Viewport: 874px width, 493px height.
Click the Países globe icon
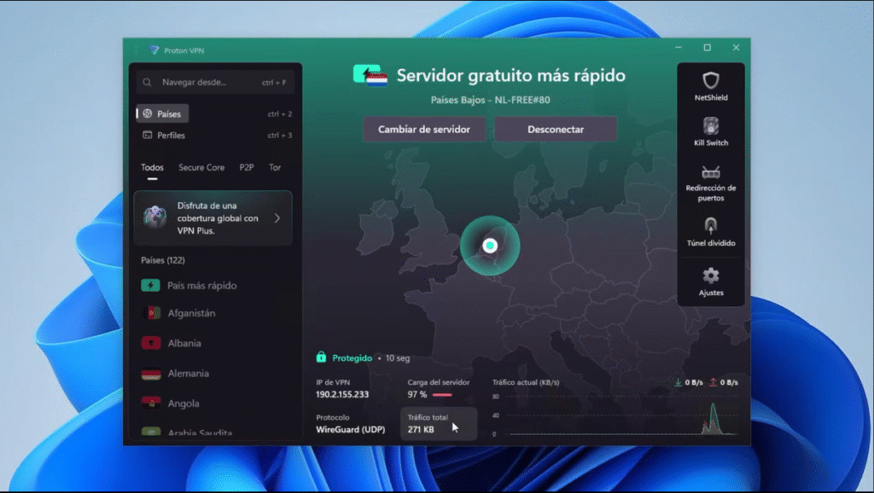point(147,113)
